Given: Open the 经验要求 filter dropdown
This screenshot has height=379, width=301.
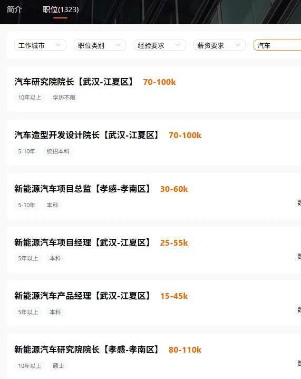Looking at the screenshot, I should (x=160, y=45).
